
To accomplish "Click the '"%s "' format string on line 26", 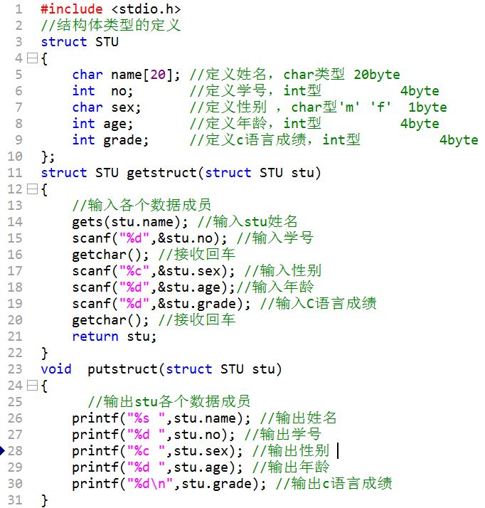I will 146,418.
